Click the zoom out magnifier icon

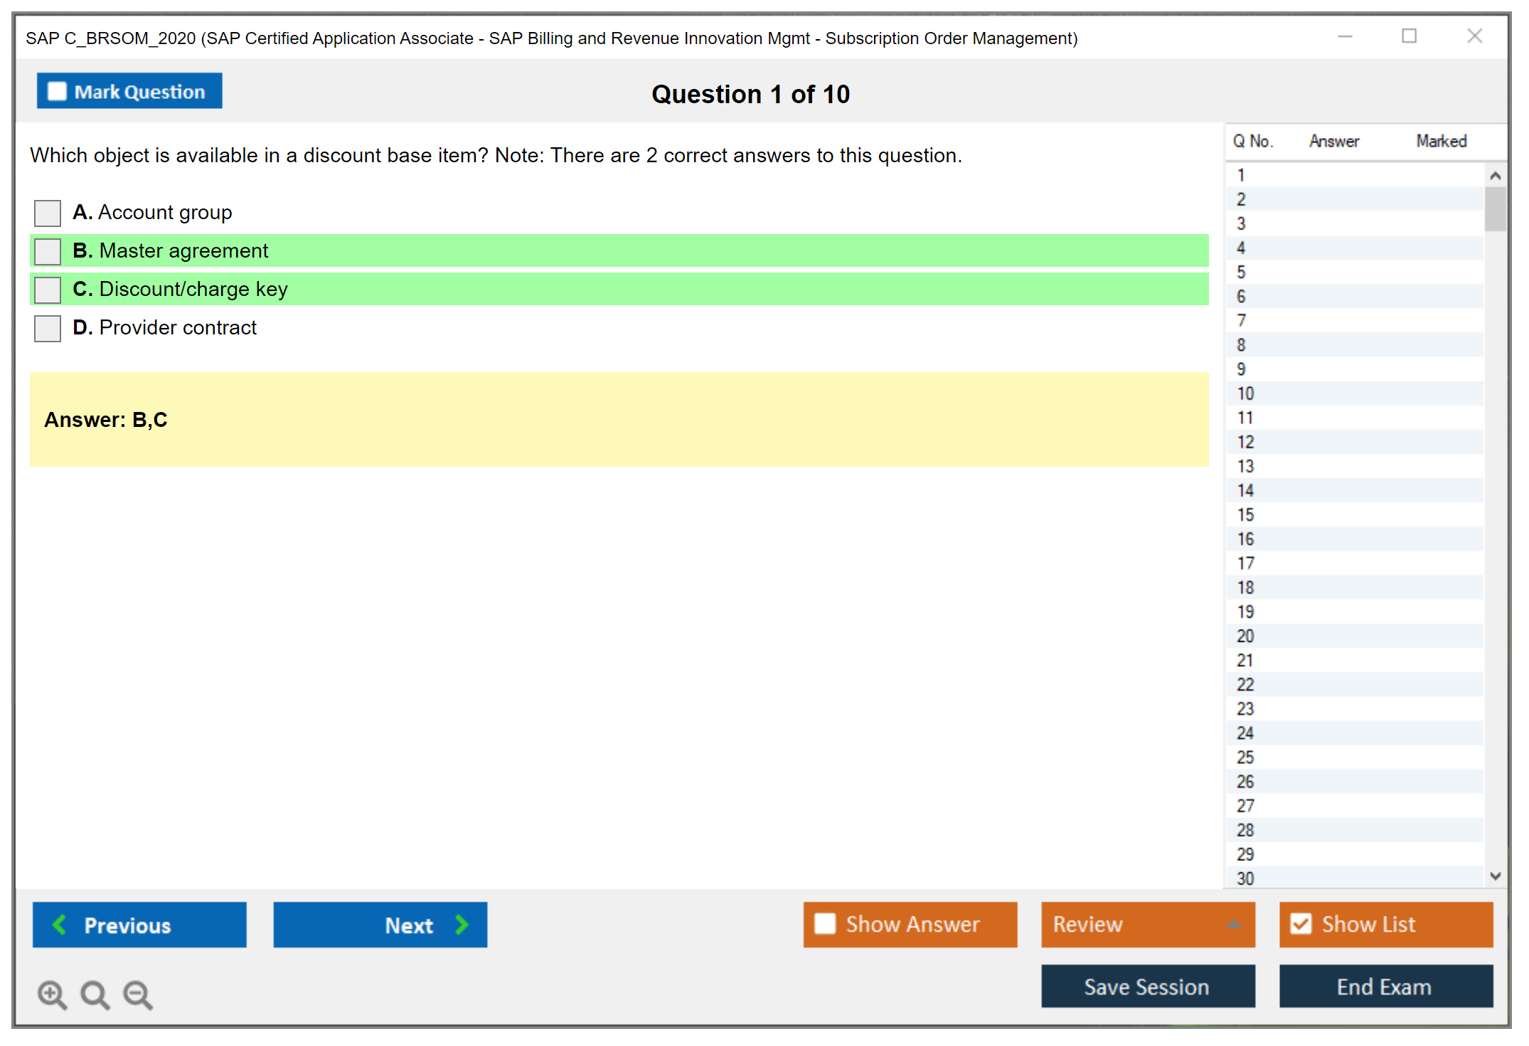point(138,994)
